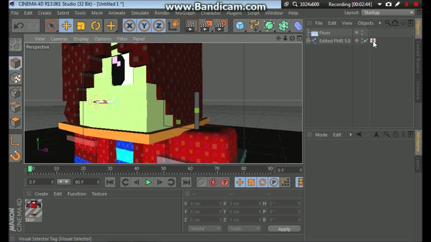Add a Cube primitive object
The image size is (431, 242).
click(240, 26)
